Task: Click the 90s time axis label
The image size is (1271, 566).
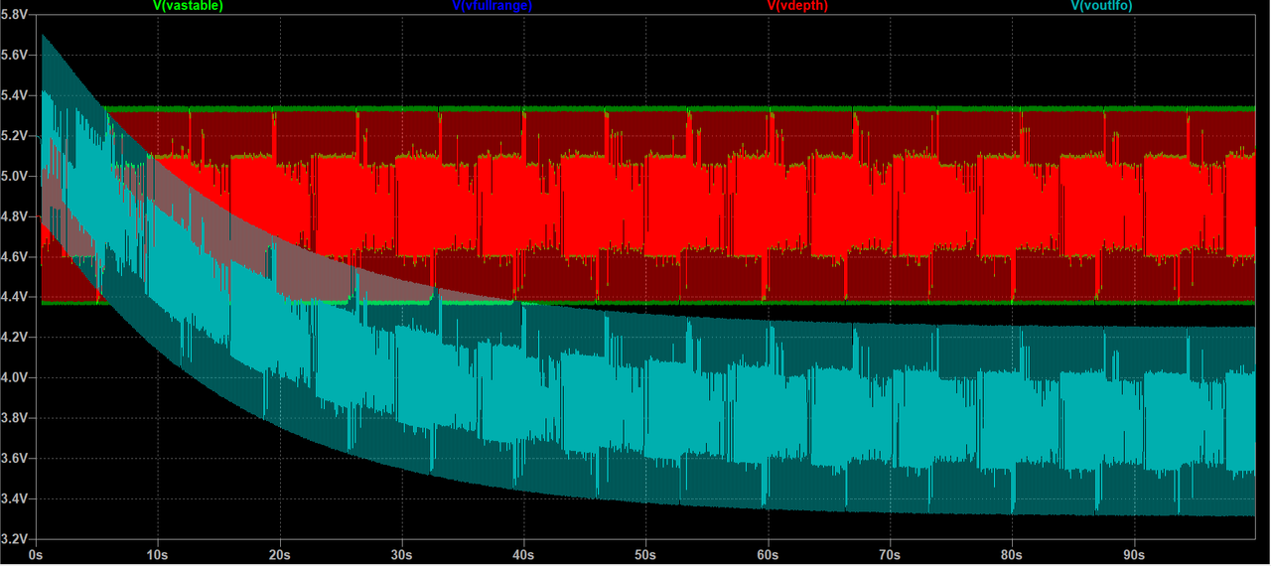Action: click(1134, 554)
